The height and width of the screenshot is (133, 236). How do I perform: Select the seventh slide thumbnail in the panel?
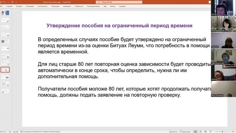[5, 55]
